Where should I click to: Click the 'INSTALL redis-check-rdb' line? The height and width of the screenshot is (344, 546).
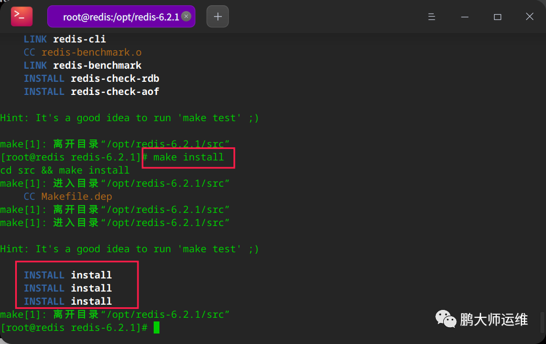91,79
